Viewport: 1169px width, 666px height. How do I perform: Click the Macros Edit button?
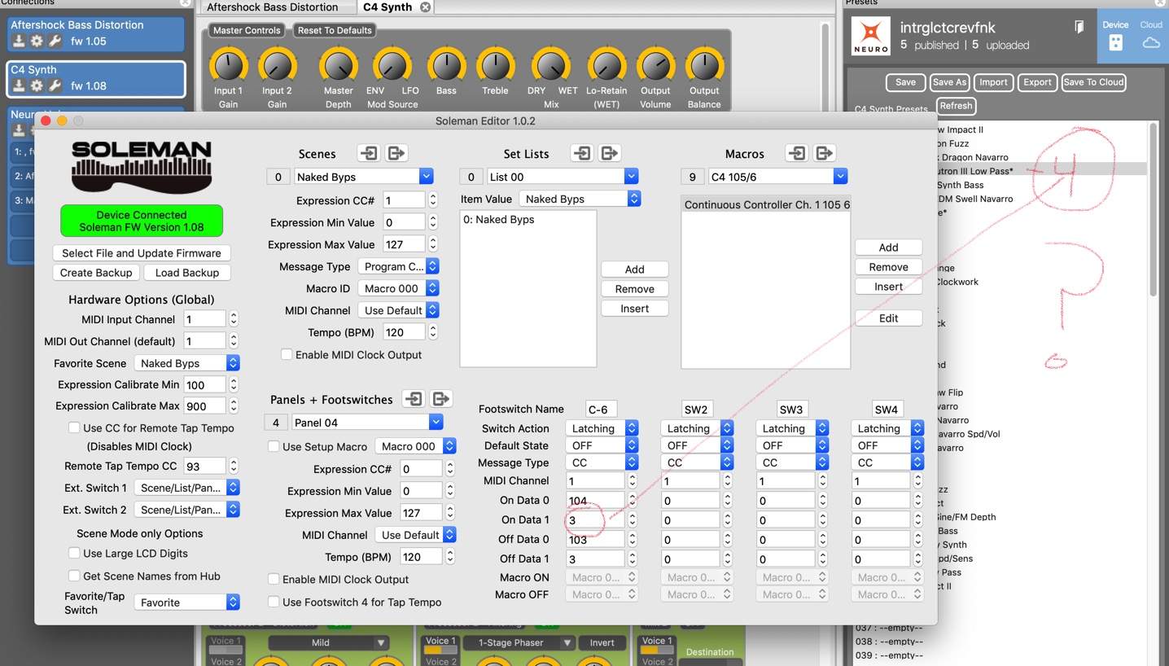point(888,318)
